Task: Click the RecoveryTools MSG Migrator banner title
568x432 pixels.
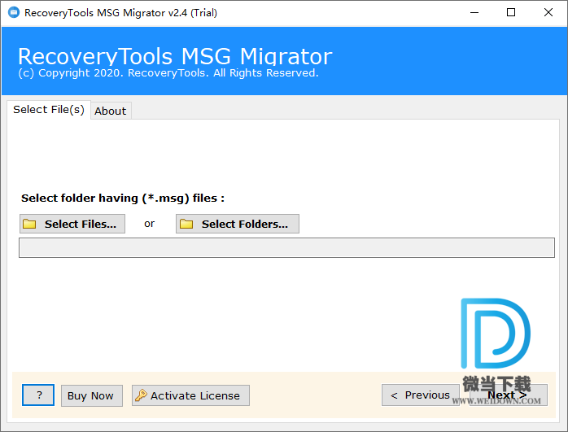Action: click(175, 56)
